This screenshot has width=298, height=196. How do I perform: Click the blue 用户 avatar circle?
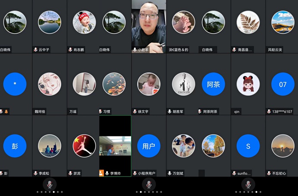click(x=149, y=146)
